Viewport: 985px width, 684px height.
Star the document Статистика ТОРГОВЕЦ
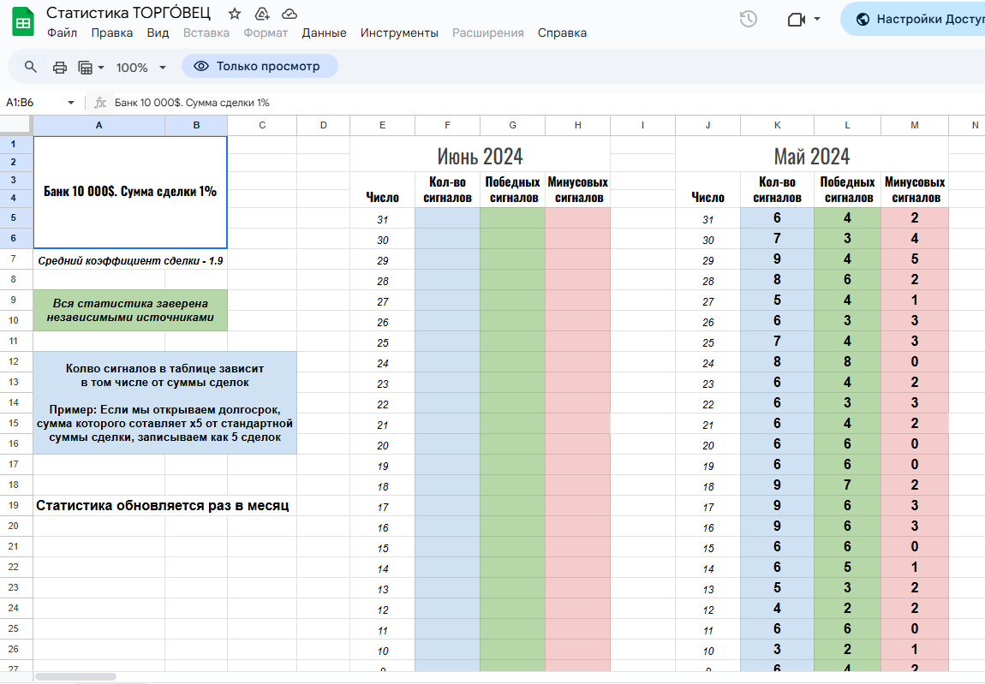click(x=235, y=14)
